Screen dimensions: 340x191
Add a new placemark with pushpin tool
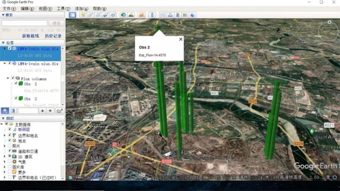83,15
